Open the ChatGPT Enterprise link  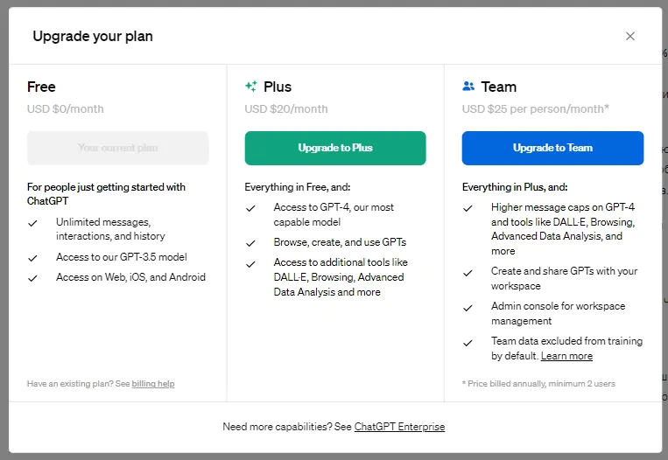pos(399,427)
